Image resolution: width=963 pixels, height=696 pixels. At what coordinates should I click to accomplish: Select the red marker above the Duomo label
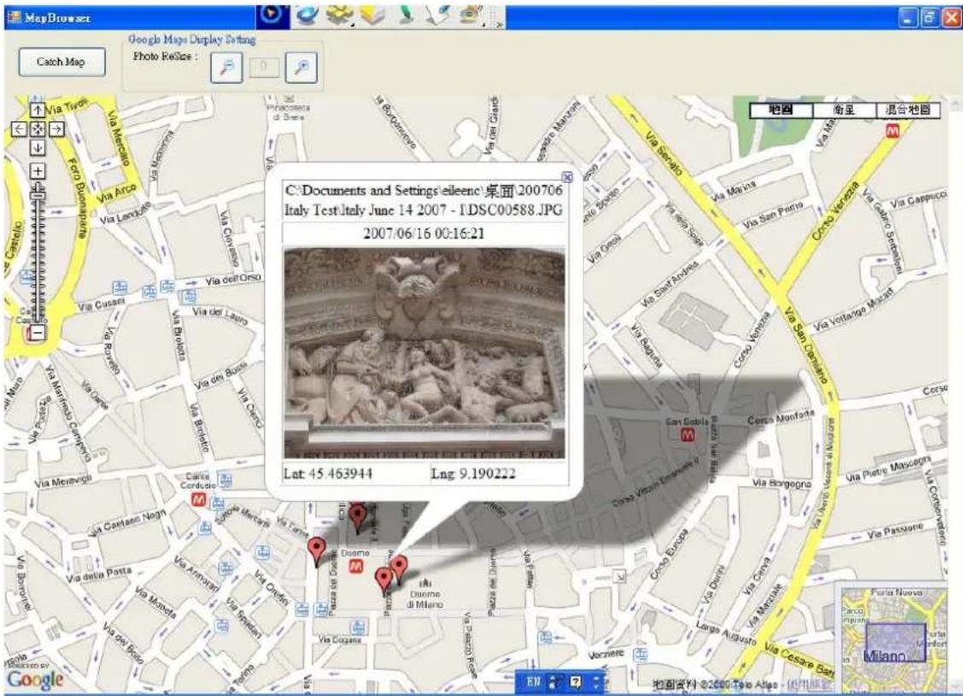pyautogui.click(x=358, y=519)
